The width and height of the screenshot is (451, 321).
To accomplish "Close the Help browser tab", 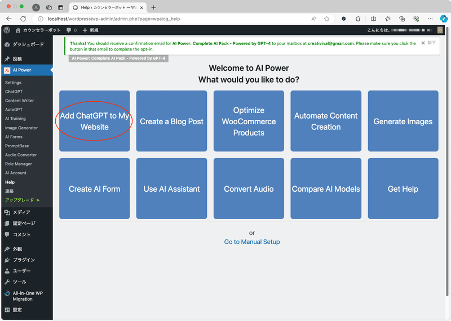I will pyautogui.click(x=142, y=8).
